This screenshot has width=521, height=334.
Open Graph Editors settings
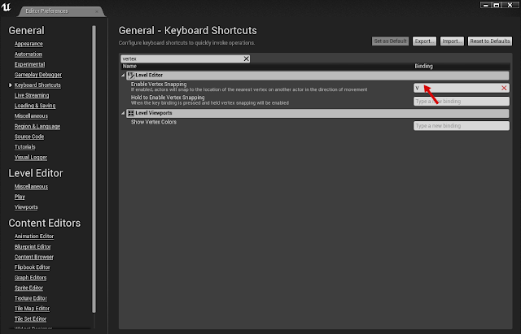point(30,278)
